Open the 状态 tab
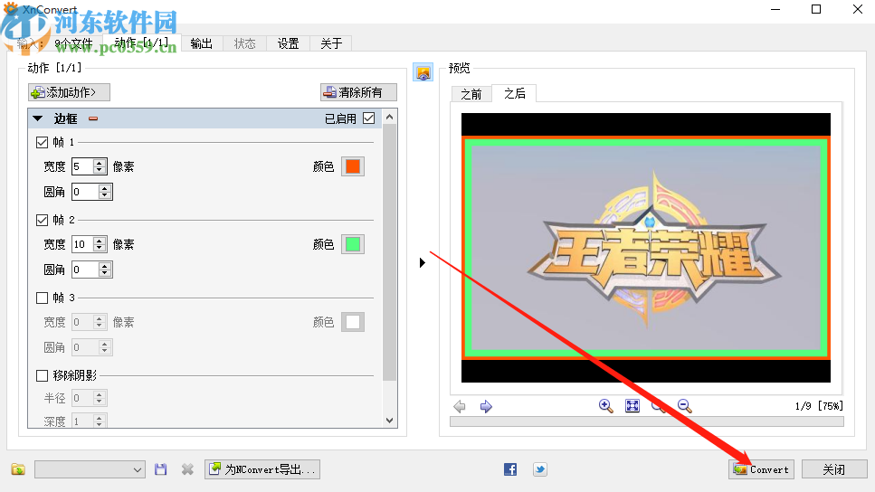875x492 pixels. click(245, 43)
